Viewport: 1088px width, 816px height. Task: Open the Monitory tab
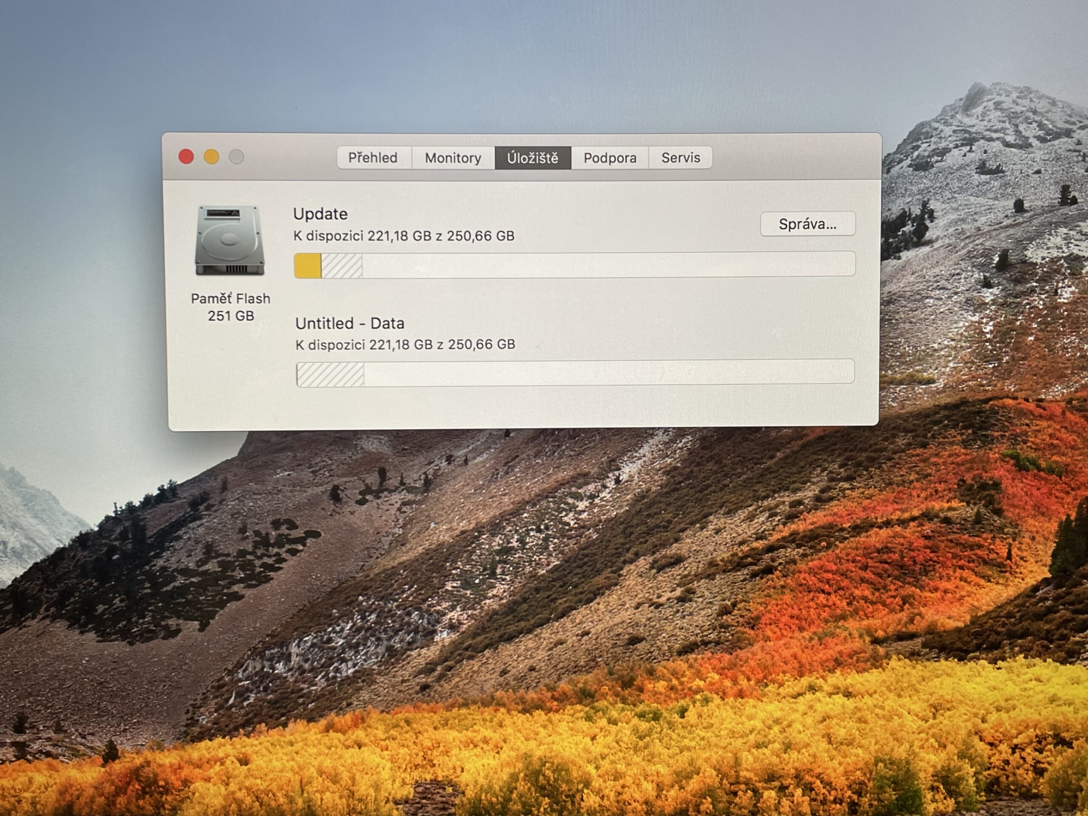point(453,158)
